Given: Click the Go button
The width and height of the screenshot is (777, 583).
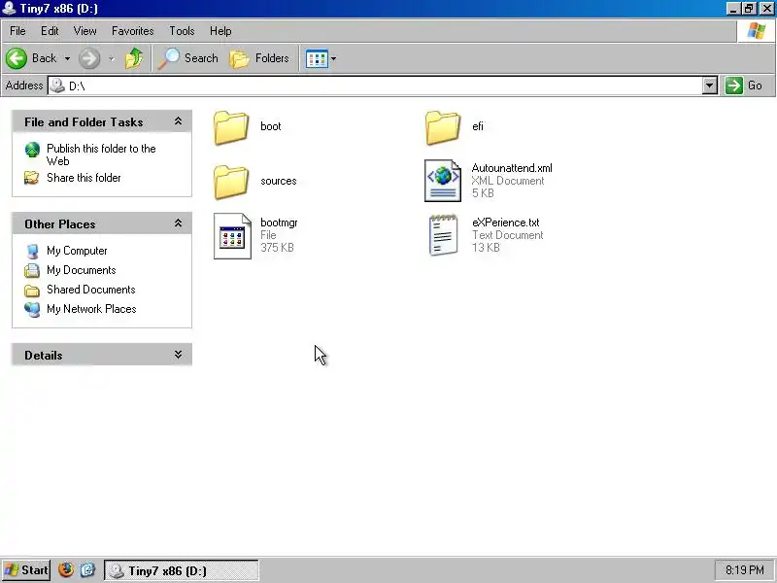Looking at the screenshot, I should (744, 86).
